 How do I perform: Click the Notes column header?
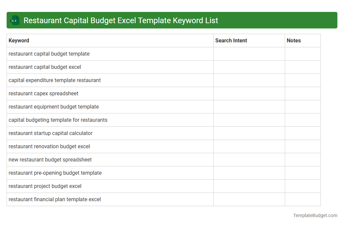[293, 40]
